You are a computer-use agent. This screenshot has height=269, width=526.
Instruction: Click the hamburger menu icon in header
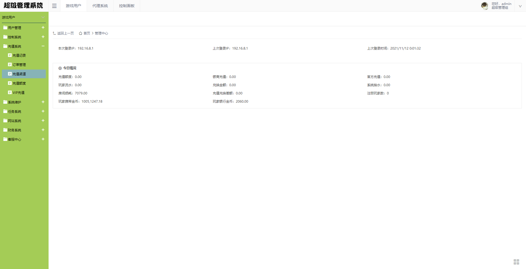pyautogui.click(x=54, y=6)
